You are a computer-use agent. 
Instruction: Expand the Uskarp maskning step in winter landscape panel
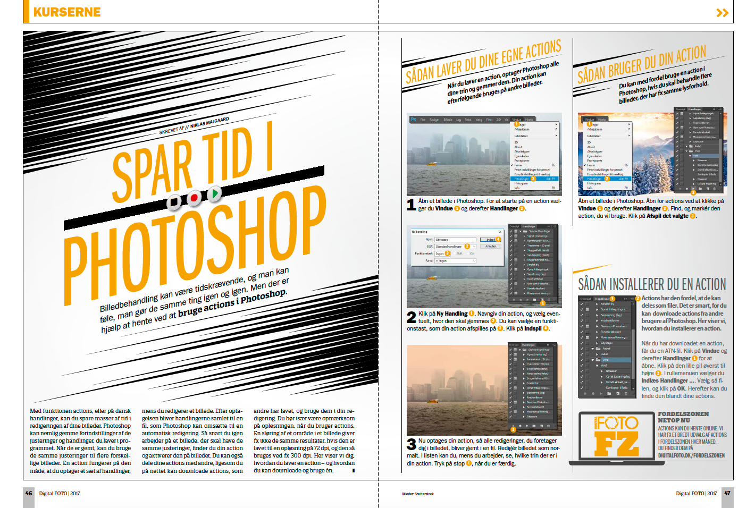pos(695,184)
